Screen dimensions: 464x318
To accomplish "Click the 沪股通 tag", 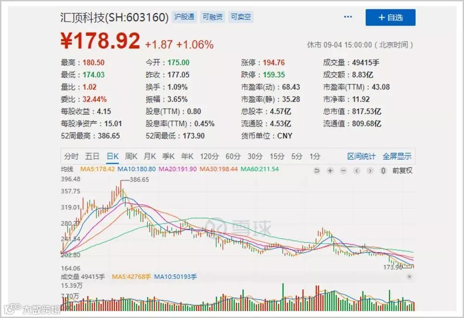I will click(x=184, y=17).
